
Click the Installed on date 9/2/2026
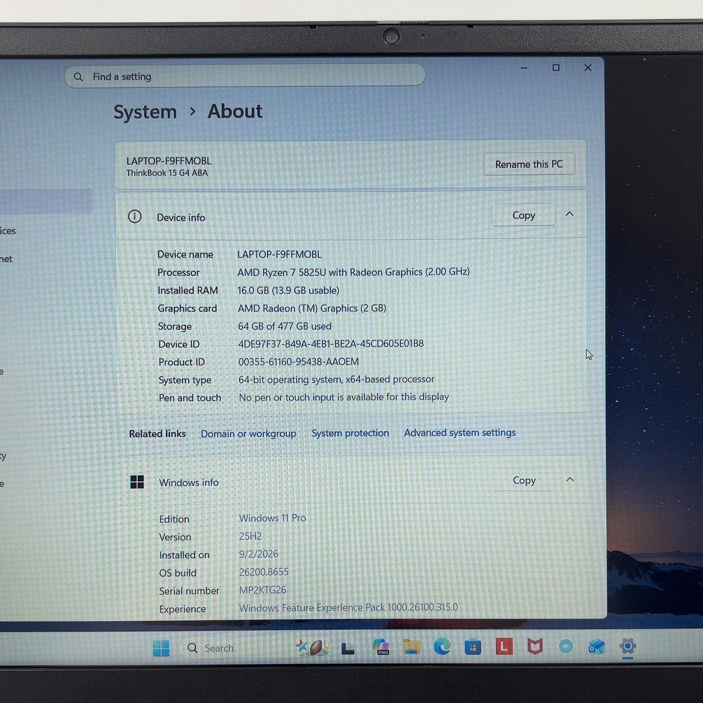coord(259,554)
